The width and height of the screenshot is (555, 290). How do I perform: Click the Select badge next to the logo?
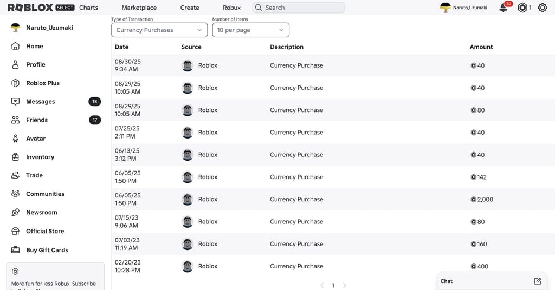(65, 8)
